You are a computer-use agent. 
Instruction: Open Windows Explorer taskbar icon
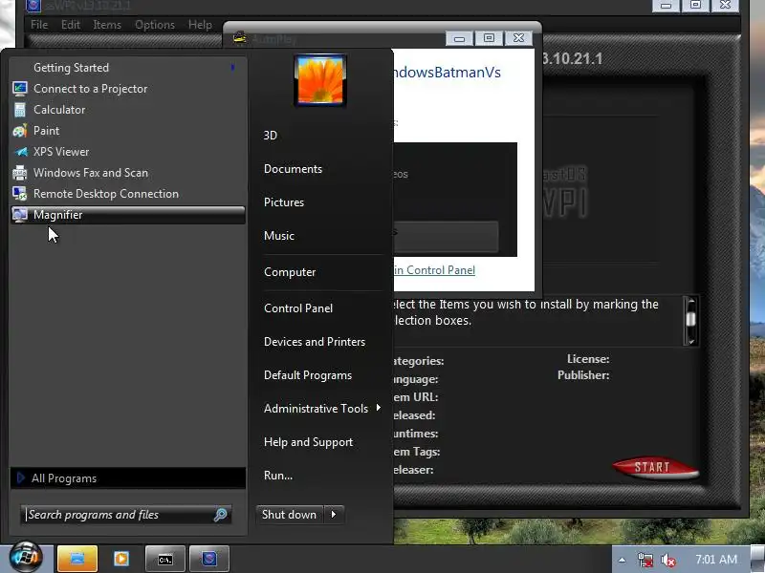(77, 559)
